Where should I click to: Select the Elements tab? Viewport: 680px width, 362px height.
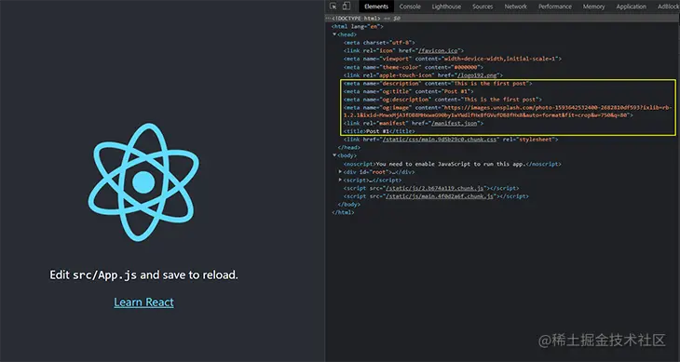coord(376,7)
